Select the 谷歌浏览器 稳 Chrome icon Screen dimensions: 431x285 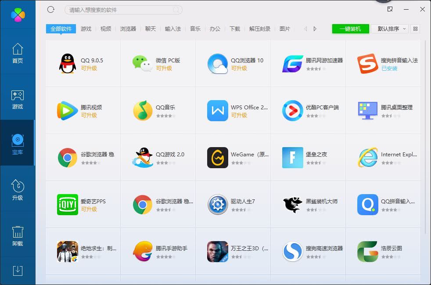67,158
